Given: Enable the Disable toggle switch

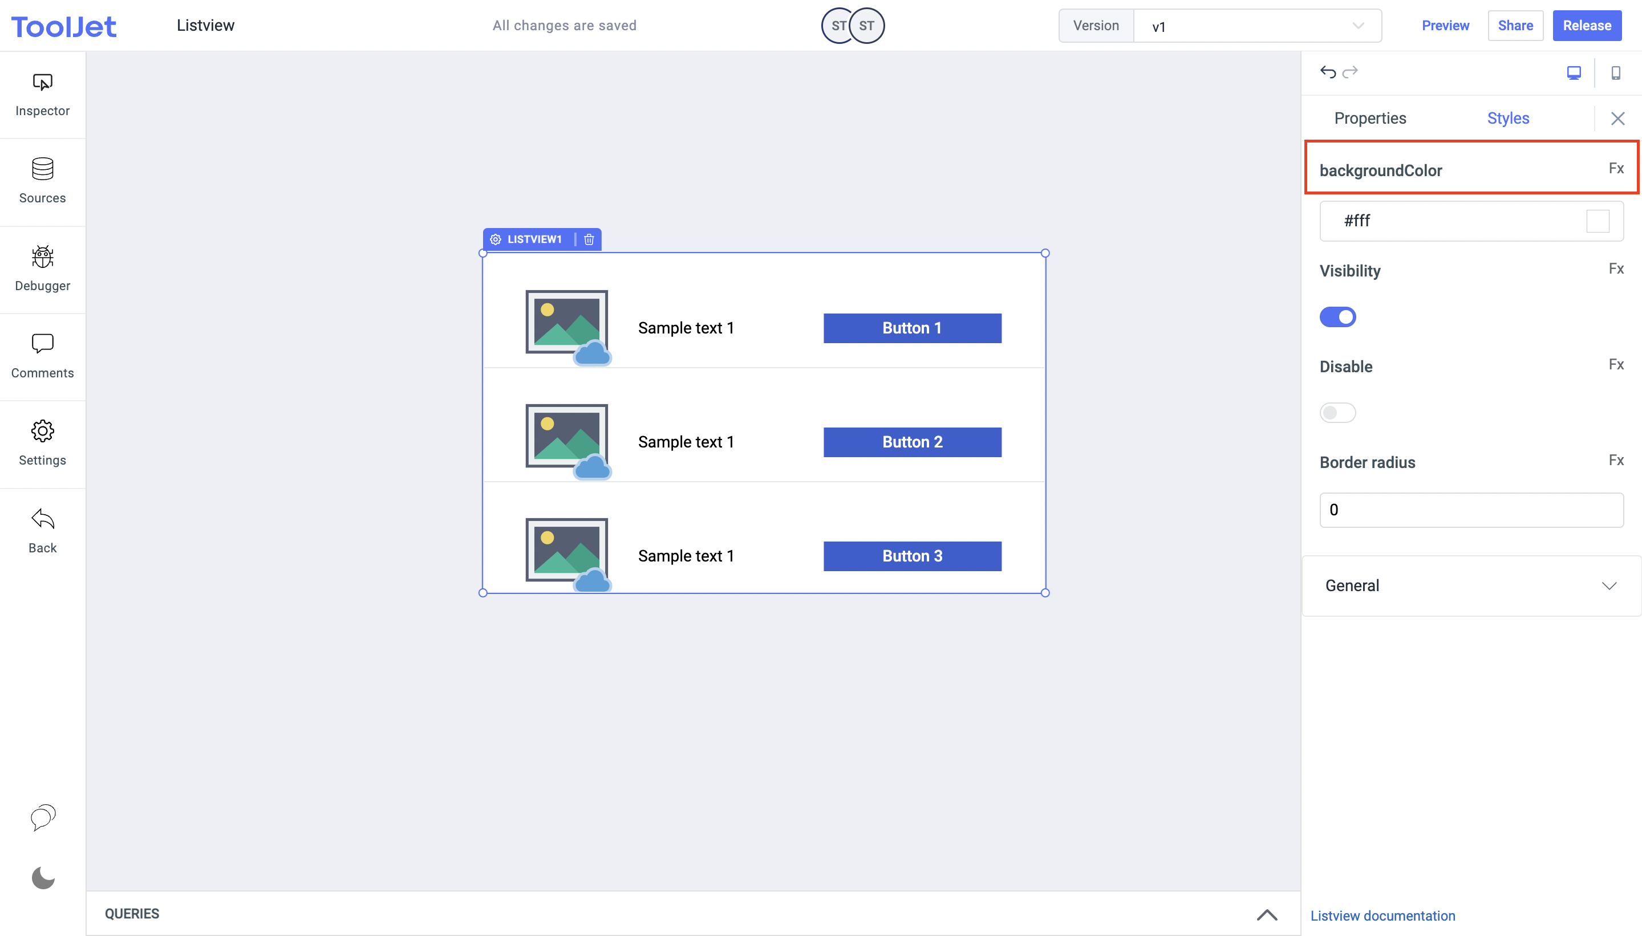Looking at the screenshot, I should [x=1337, y=413].
